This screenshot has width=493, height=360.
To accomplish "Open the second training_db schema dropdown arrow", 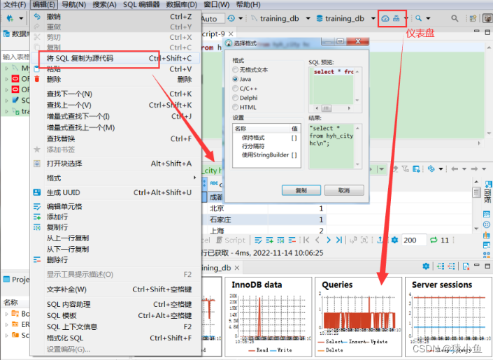I will pyautogui.click(x=373, y=19).
